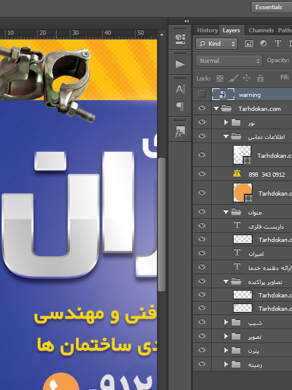Select the warning layer name

[x=249, y=95]
